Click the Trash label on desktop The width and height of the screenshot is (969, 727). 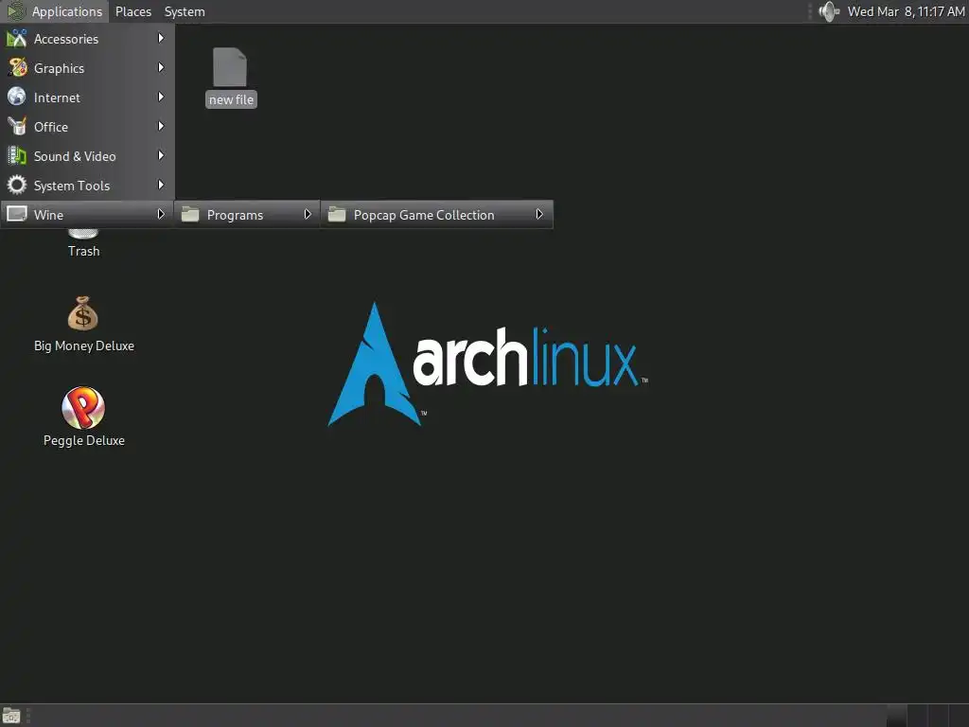pos(84,251)
